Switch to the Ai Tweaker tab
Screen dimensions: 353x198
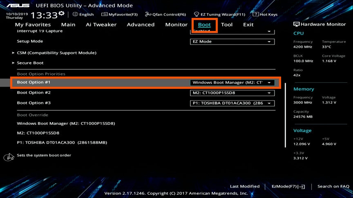pyautogui.click(x=101, y=25)
